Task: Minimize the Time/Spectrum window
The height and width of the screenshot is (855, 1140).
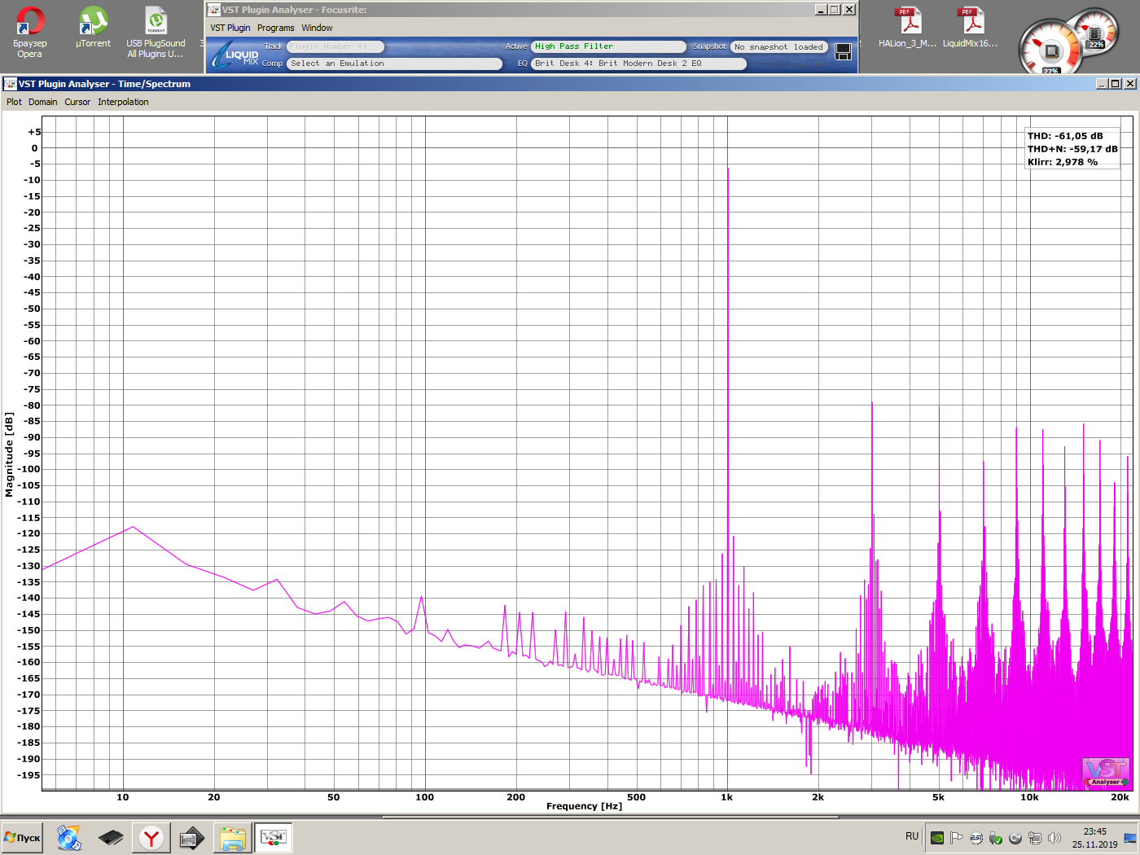Action: [x=1102, y=84]
